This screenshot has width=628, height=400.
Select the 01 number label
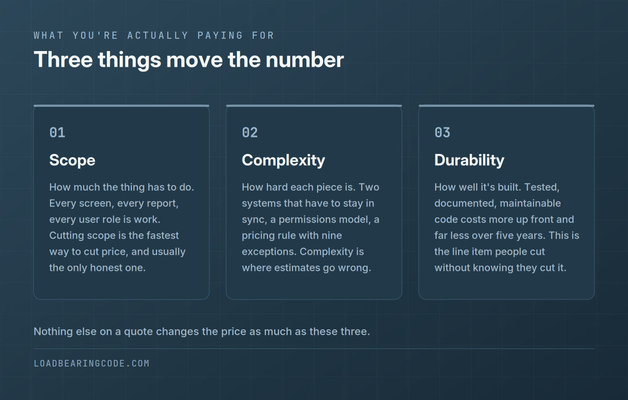click(x=57, y=133)
